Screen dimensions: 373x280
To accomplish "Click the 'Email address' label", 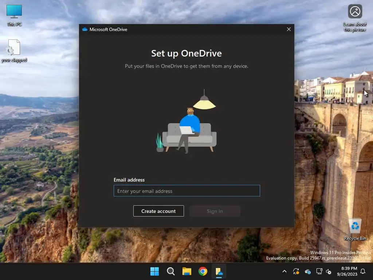I will click(x=129, y=180).
